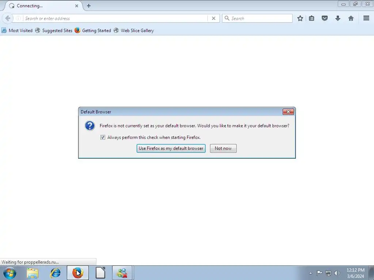Show hidden system tray icons

310,273
